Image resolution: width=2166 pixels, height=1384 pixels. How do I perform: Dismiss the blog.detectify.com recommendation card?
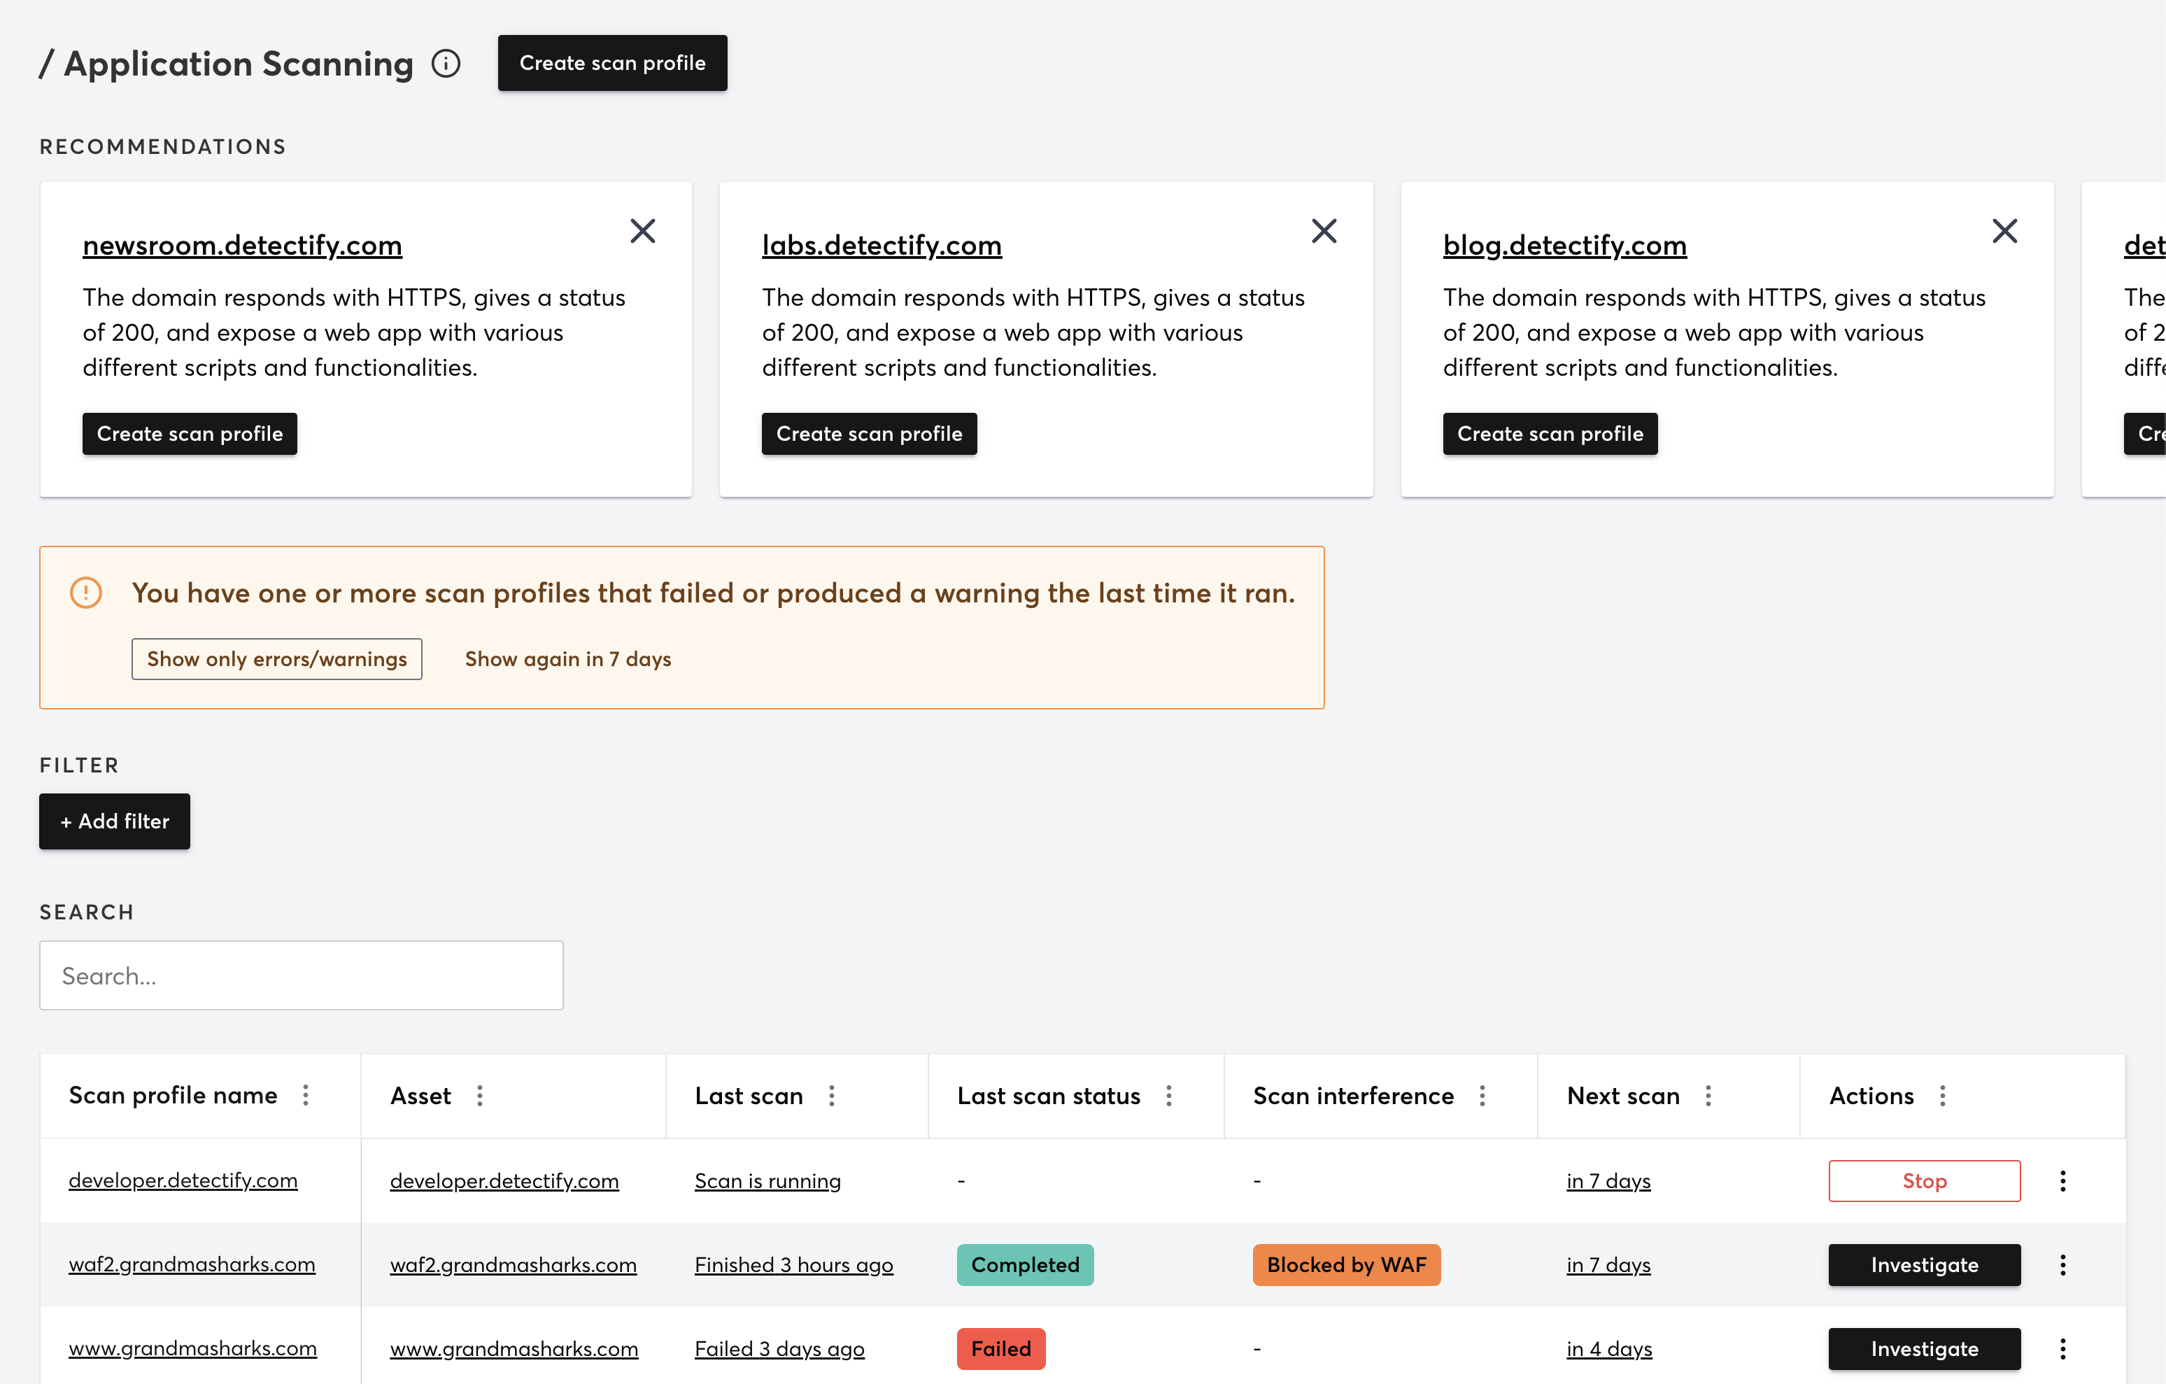click(x=2004, y=232)
